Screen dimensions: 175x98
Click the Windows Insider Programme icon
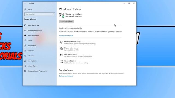[25, 71]
